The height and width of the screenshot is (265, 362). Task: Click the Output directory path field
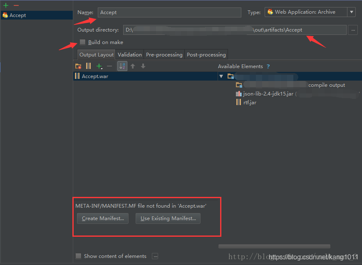[x=235, y=30]
